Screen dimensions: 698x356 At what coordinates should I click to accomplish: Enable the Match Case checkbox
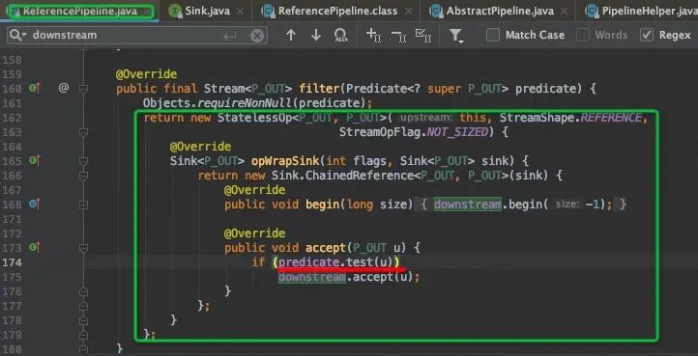(x=493, y=35)
